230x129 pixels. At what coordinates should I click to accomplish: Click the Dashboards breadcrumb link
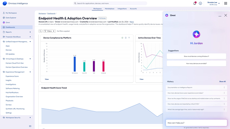pos(51,13)
